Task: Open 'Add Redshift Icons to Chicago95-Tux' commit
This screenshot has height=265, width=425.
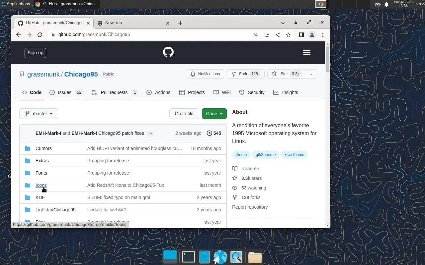Action: click(x=126, y=185)
